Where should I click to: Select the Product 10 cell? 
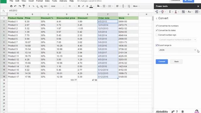pyautogui.click(x=16, y=52)
